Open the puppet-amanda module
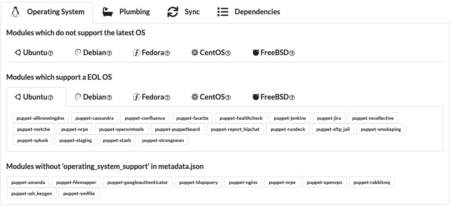This screenshot has height=207, width=452. coord(28,182)
